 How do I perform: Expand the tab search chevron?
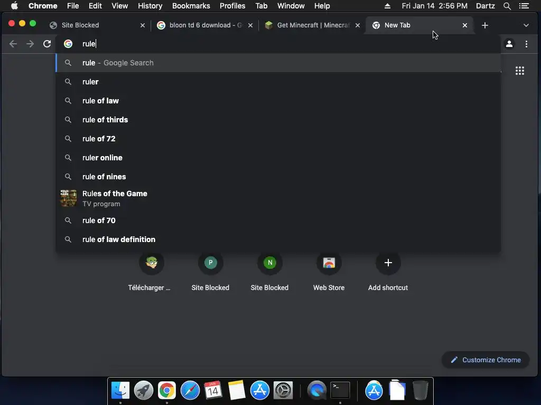[526, 25]
